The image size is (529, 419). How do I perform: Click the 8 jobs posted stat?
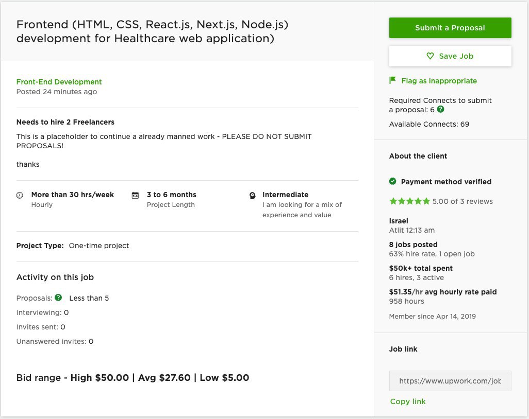point(414,245)
